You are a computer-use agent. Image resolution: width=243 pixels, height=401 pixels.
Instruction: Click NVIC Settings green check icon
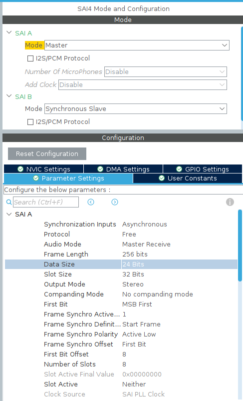(20, 169)
